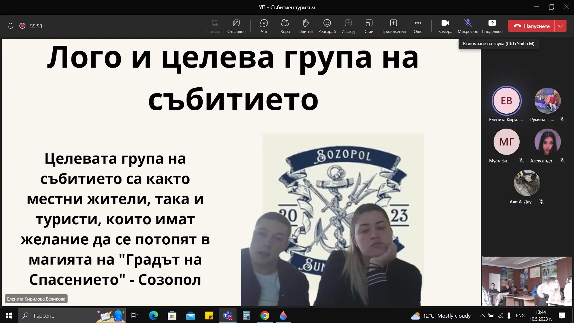Viewport: 574px width, 323px height.
Task: Click the presenter name label Еленита Кирилова Великова
Action: (36, 299)
